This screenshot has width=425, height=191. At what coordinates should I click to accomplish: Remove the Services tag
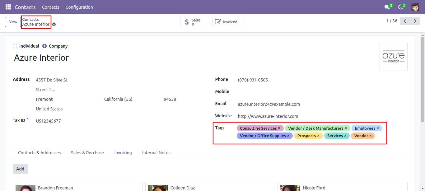click(345, 136)
